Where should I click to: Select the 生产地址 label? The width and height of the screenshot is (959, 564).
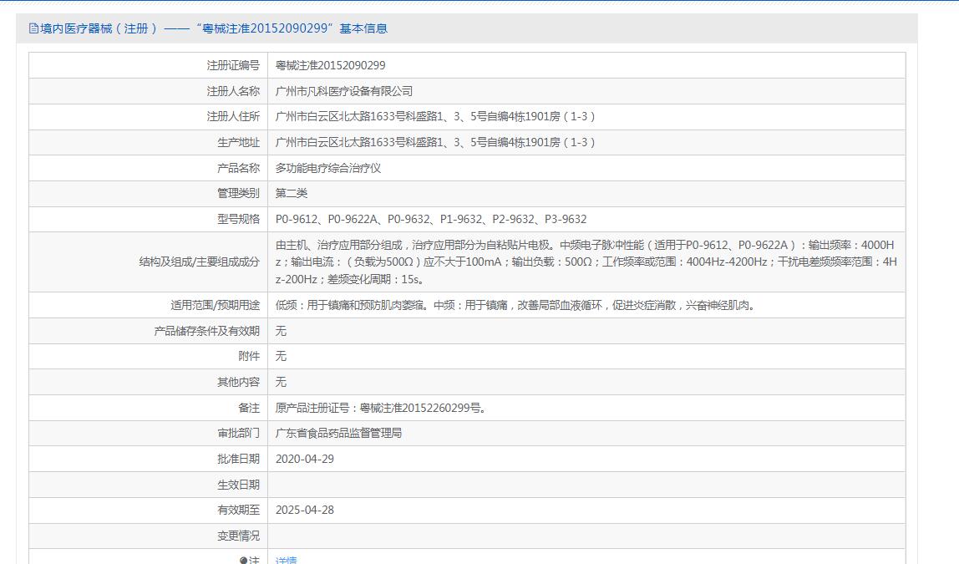tap(239, 142)
